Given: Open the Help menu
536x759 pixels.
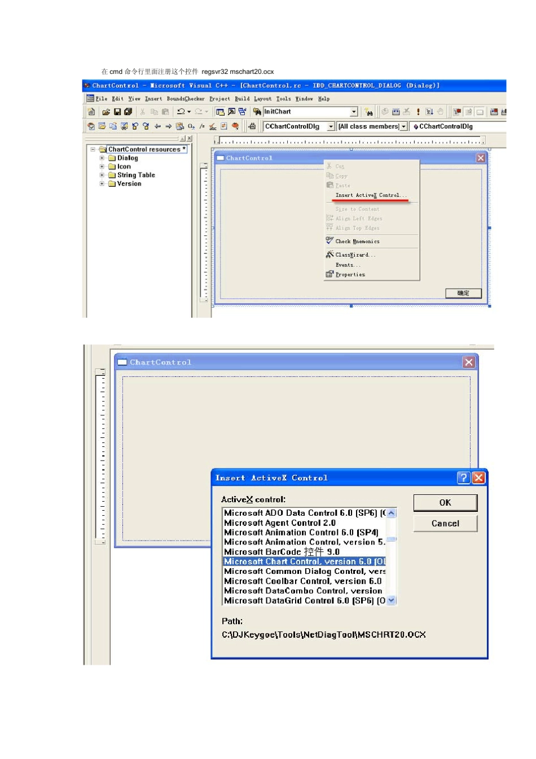Looking at the screenshot, I should pyautogui.click(x=323, y=99).
